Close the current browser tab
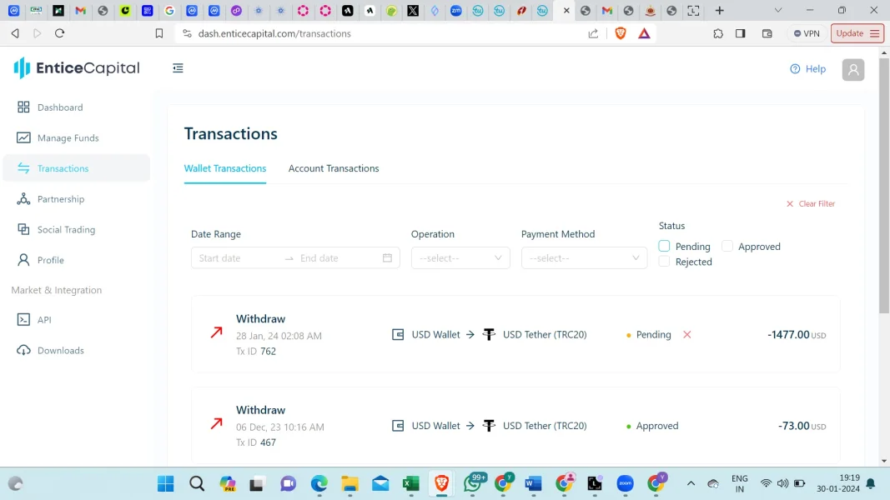This screenshot has width=890, height=500. point(566,10)
